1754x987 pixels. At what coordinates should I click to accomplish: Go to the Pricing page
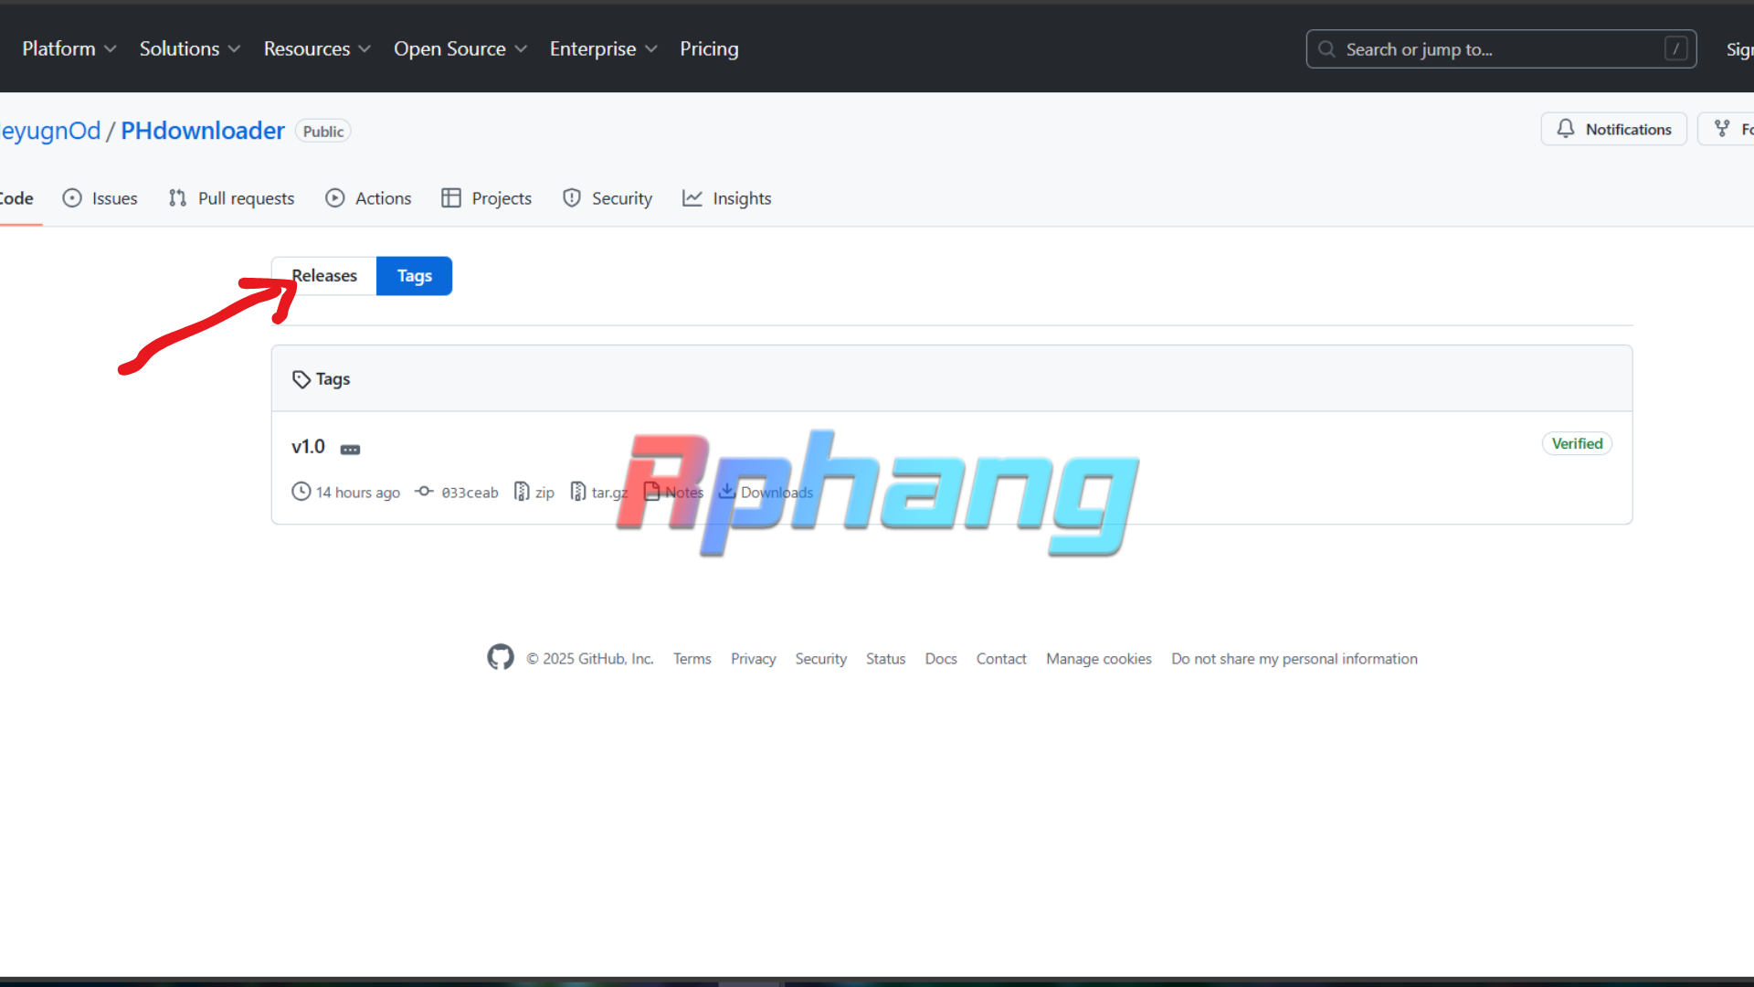709,49
